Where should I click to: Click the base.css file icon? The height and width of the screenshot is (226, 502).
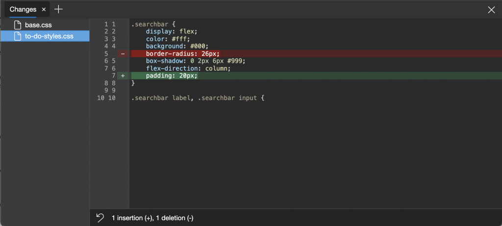pyautogui.click(x=18, y=25)
